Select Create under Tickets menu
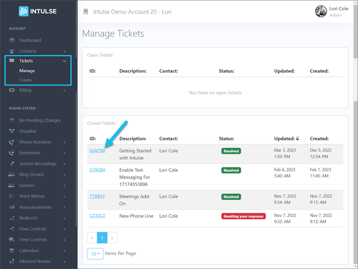This screenshot has height=269, width=358. pyautogui.click(x=25, y=80)
